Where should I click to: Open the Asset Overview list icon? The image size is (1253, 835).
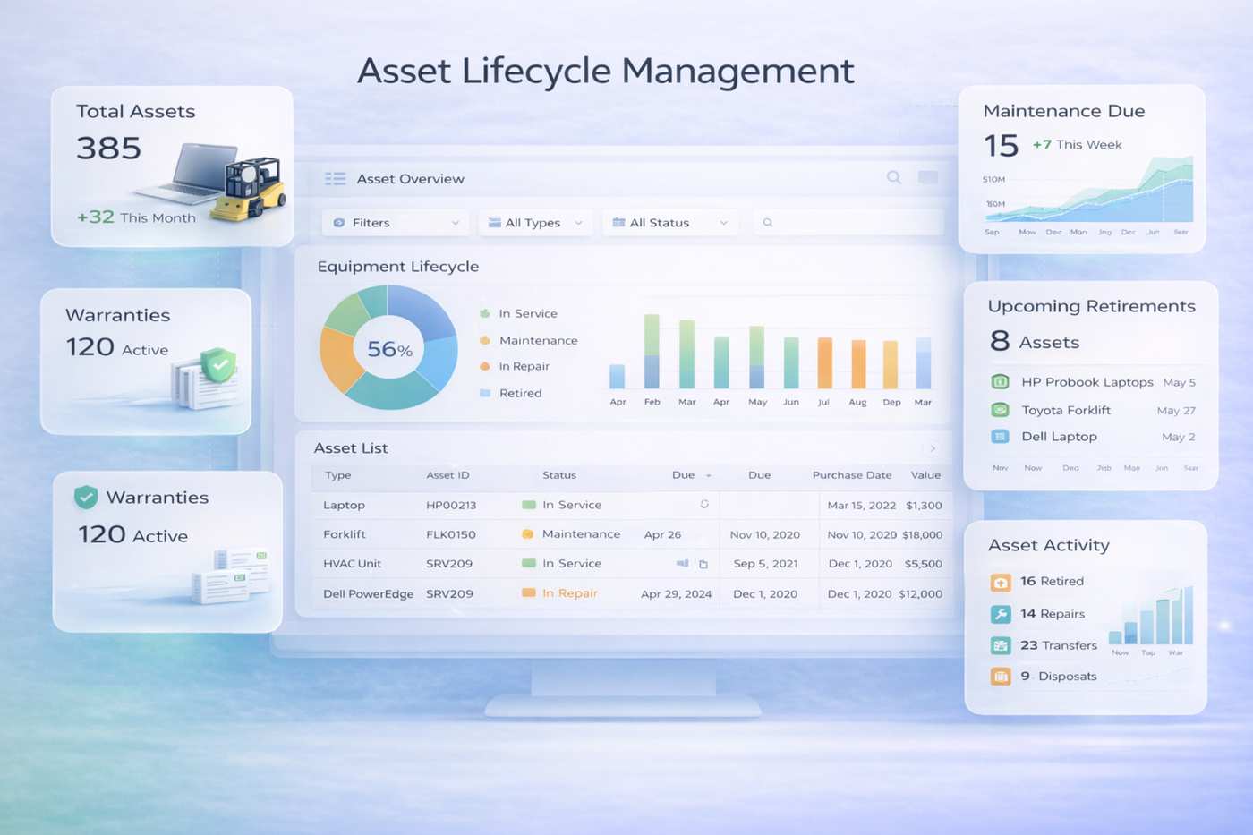click(x=335, y=178)
